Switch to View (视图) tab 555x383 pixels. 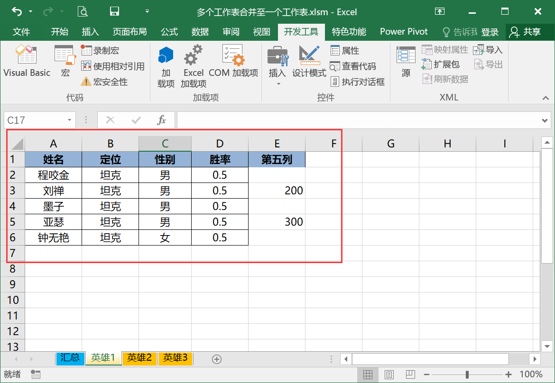[261, 32]
